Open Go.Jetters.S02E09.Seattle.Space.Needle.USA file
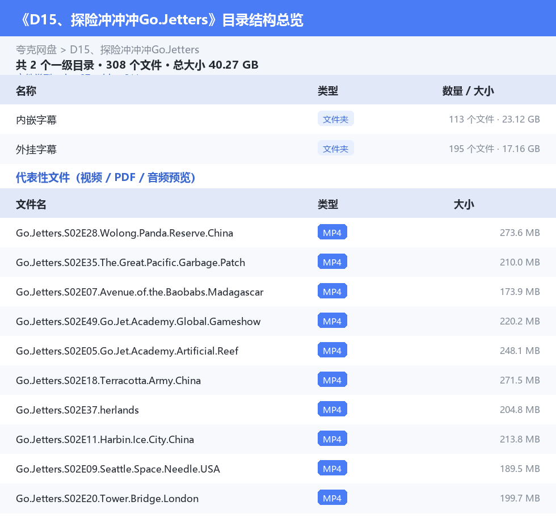Viewport: 556px width, 531px height. coord(118,469)
